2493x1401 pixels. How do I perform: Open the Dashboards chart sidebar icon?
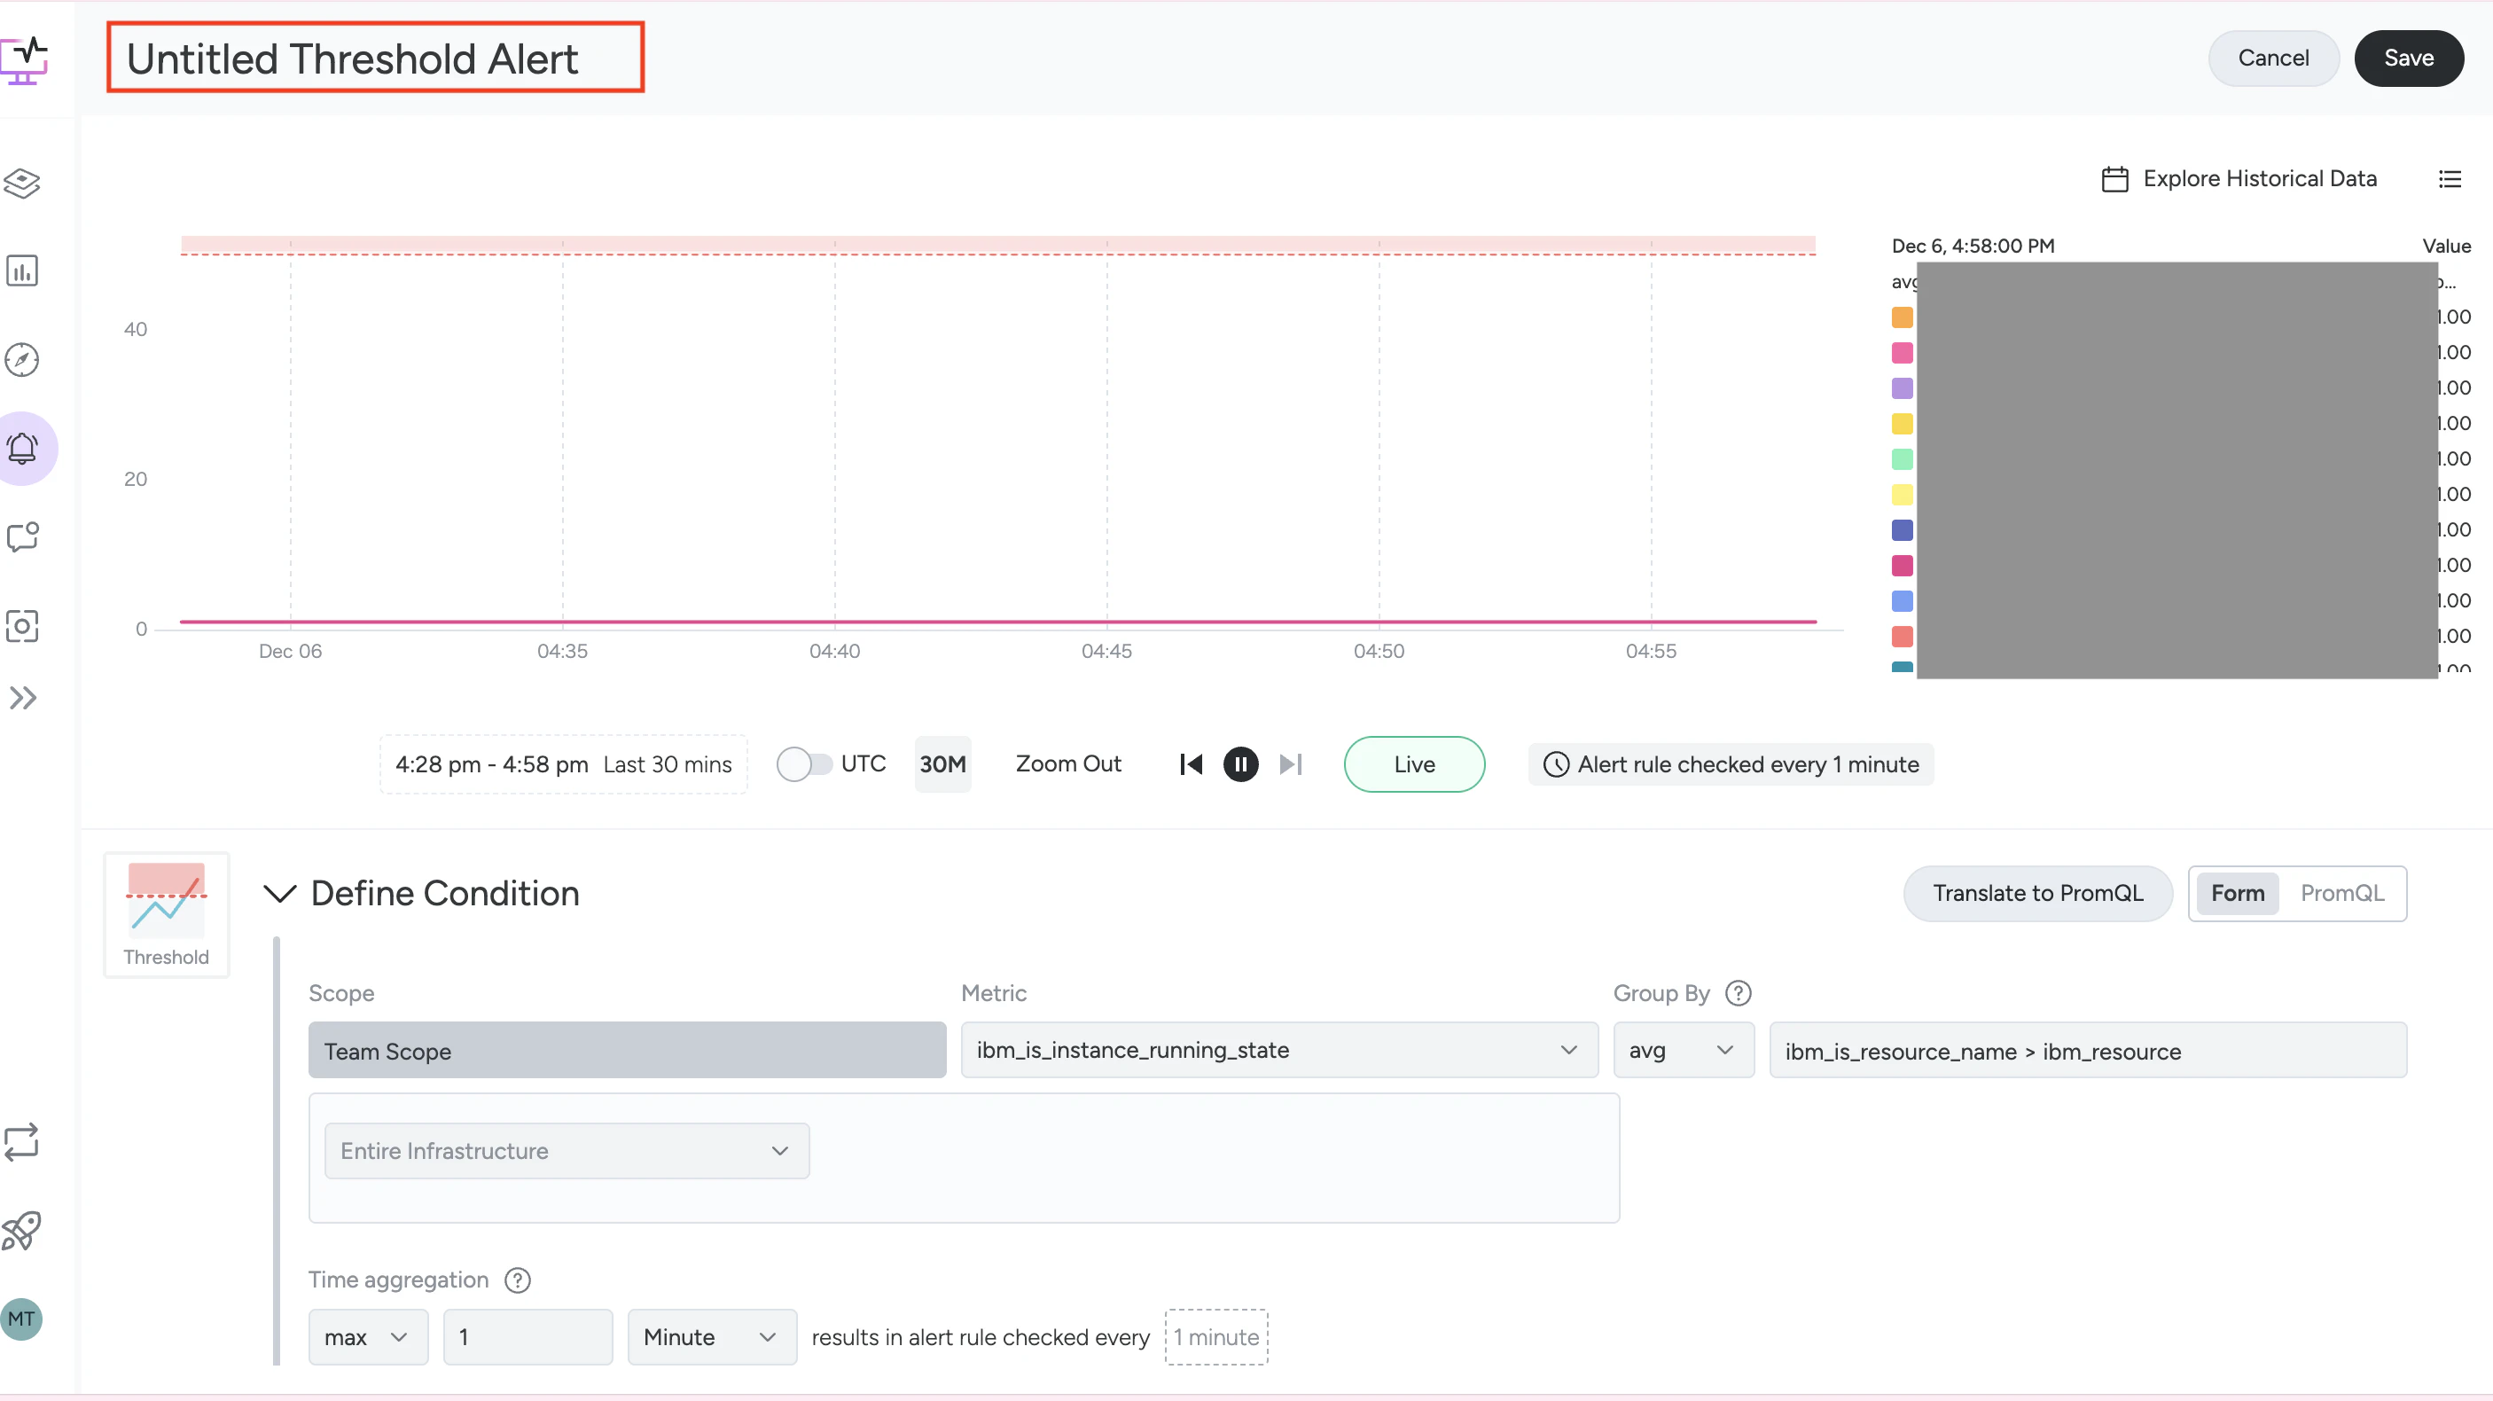click(x=22, y=270)
